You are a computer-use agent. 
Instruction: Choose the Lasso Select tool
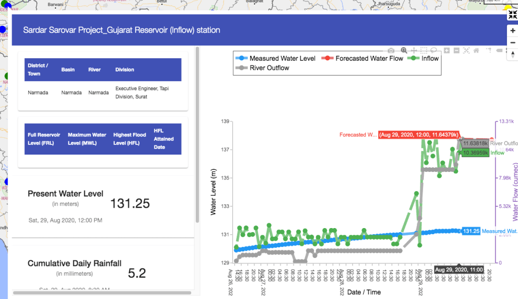tap(434, 51)
